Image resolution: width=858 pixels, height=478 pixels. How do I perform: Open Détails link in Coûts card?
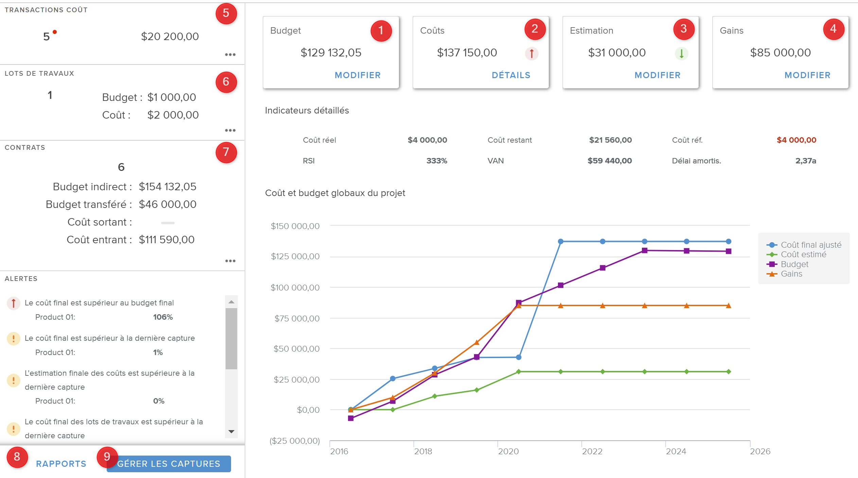(x=511, y=75)
